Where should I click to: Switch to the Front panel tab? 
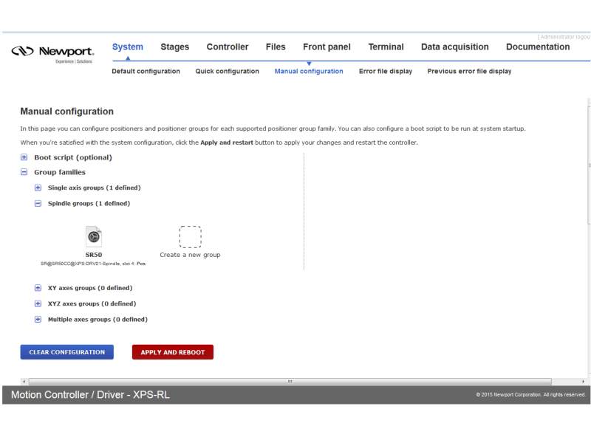pos(327,47)
